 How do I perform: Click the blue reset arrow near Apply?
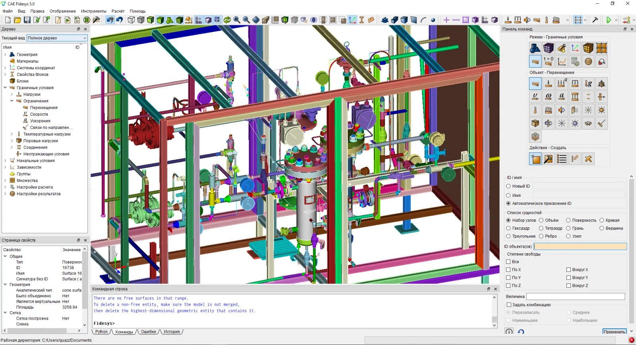pos(521,331)
